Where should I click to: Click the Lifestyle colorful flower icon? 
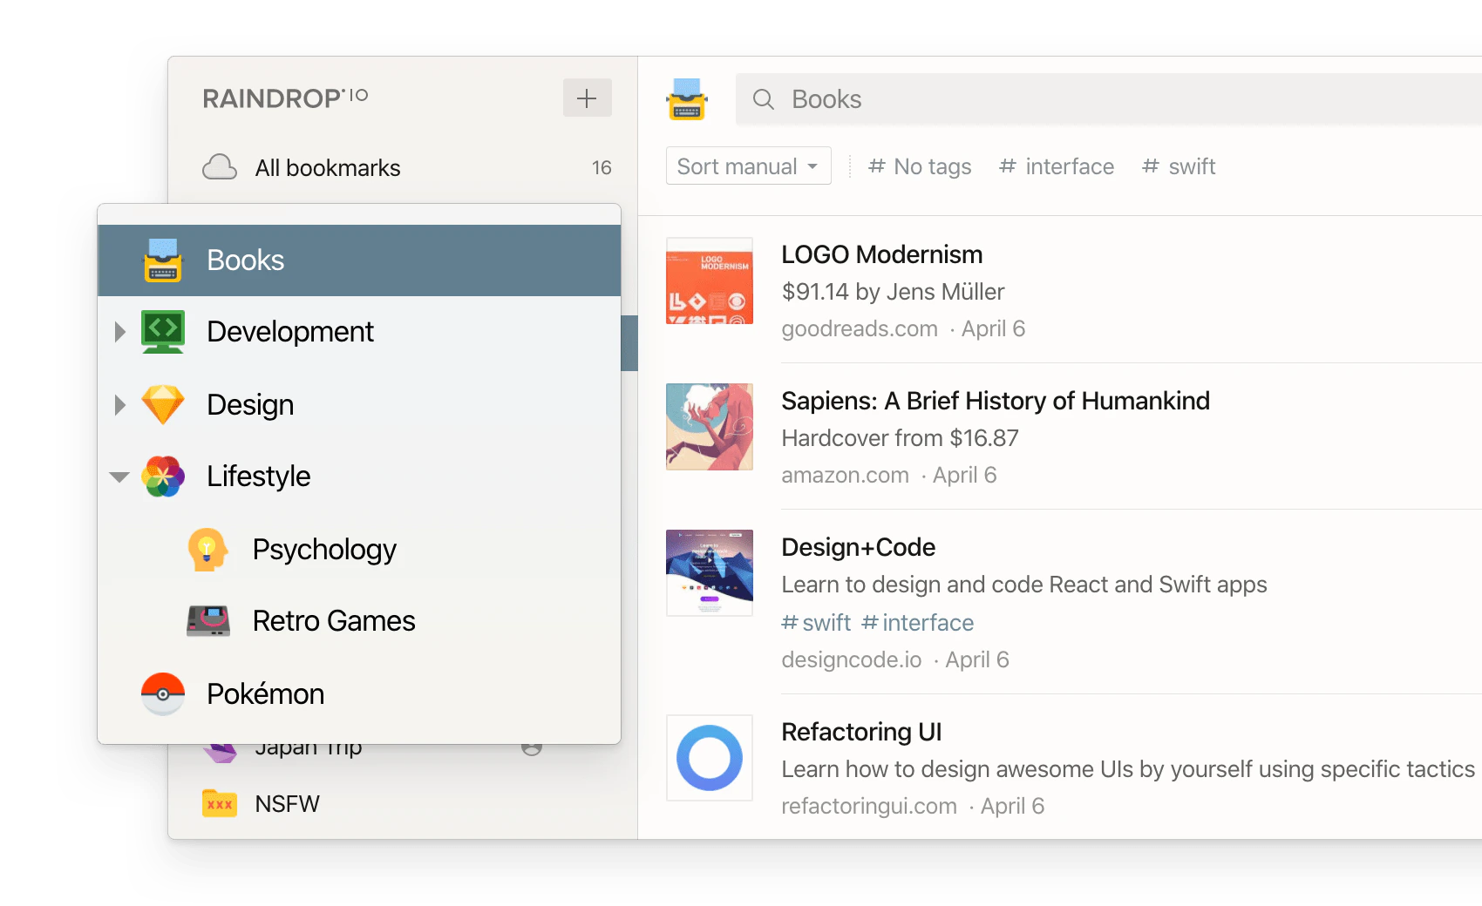point(163,477)
